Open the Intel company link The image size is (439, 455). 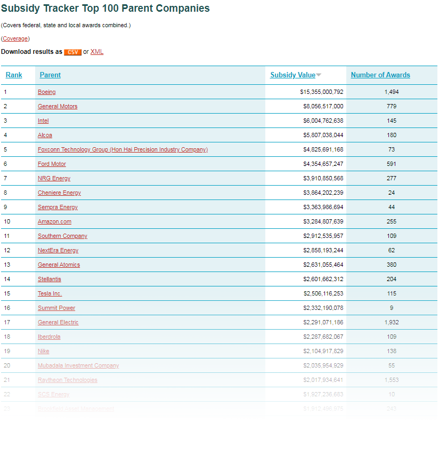(x=43, y=121)
